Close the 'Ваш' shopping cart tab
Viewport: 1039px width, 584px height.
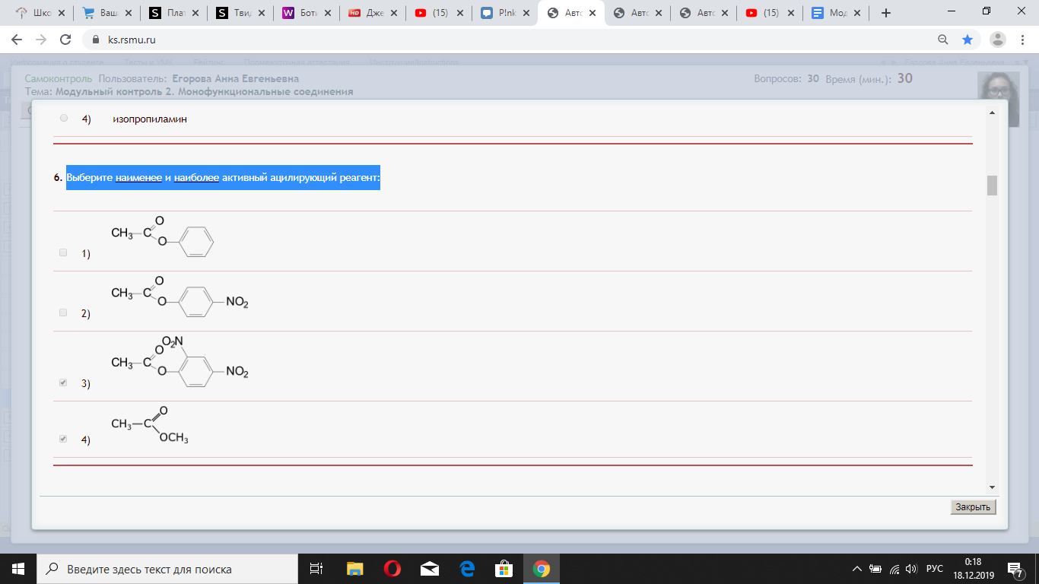127,13
